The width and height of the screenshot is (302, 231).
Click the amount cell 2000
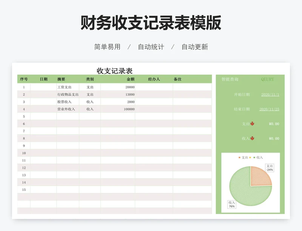tap(118, 102)
